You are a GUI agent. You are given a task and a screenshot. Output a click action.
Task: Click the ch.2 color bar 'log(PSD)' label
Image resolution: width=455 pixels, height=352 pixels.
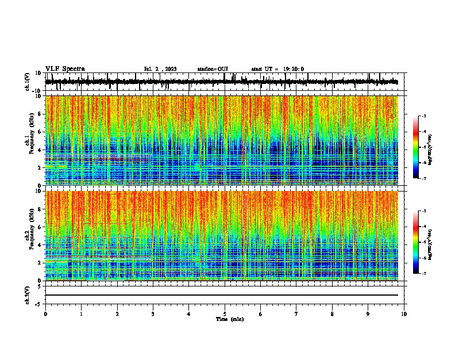tap(430, 244)
